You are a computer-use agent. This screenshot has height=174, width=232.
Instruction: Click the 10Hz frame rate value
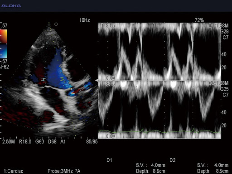coord(85,20)
